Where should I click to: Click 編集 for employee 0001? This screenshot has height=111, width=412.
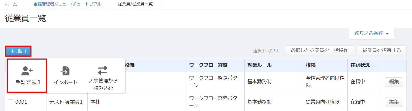[x=394, y=102]
